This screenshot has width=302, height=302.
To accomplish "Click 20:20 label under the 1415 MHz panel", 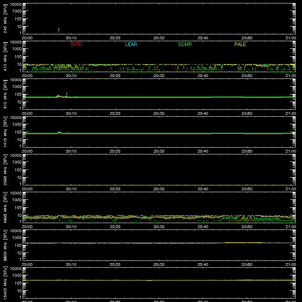I will click(115, 151).
